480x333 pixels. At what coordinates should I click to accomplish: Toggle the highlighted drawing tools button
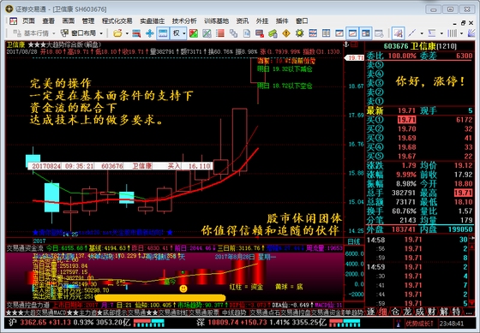398,33
